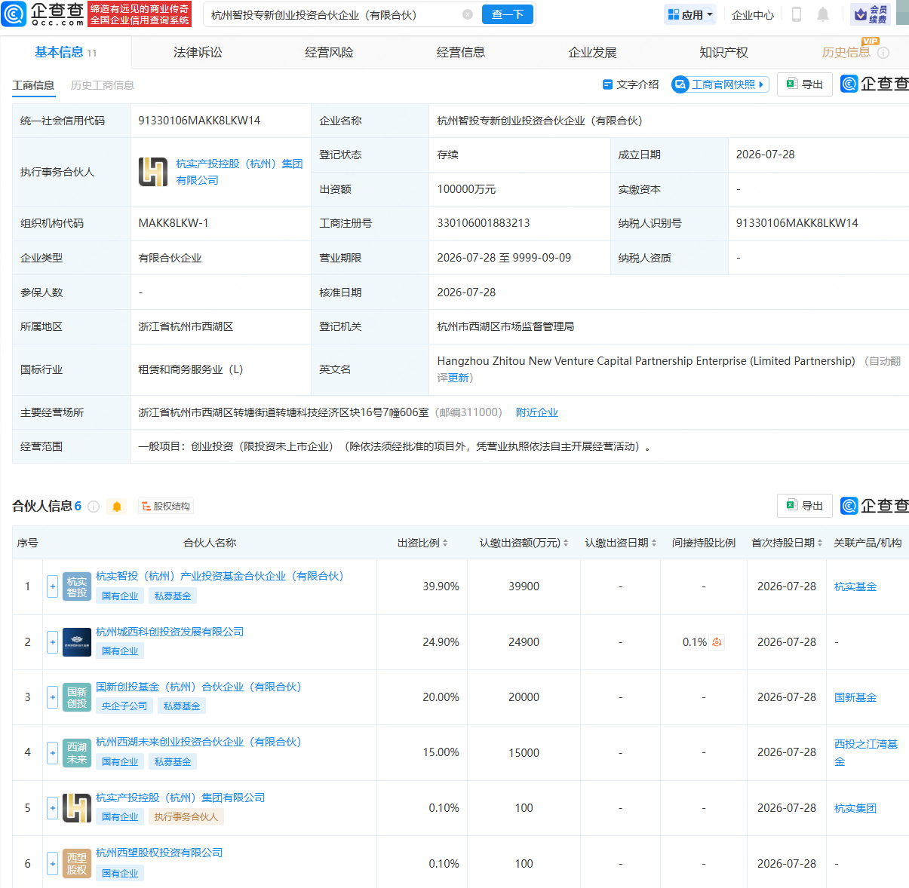Open 杭实产投控股 partner row 5 link
Image resolution: width=909 pixels, height=888 pixels.
(180, 798)
